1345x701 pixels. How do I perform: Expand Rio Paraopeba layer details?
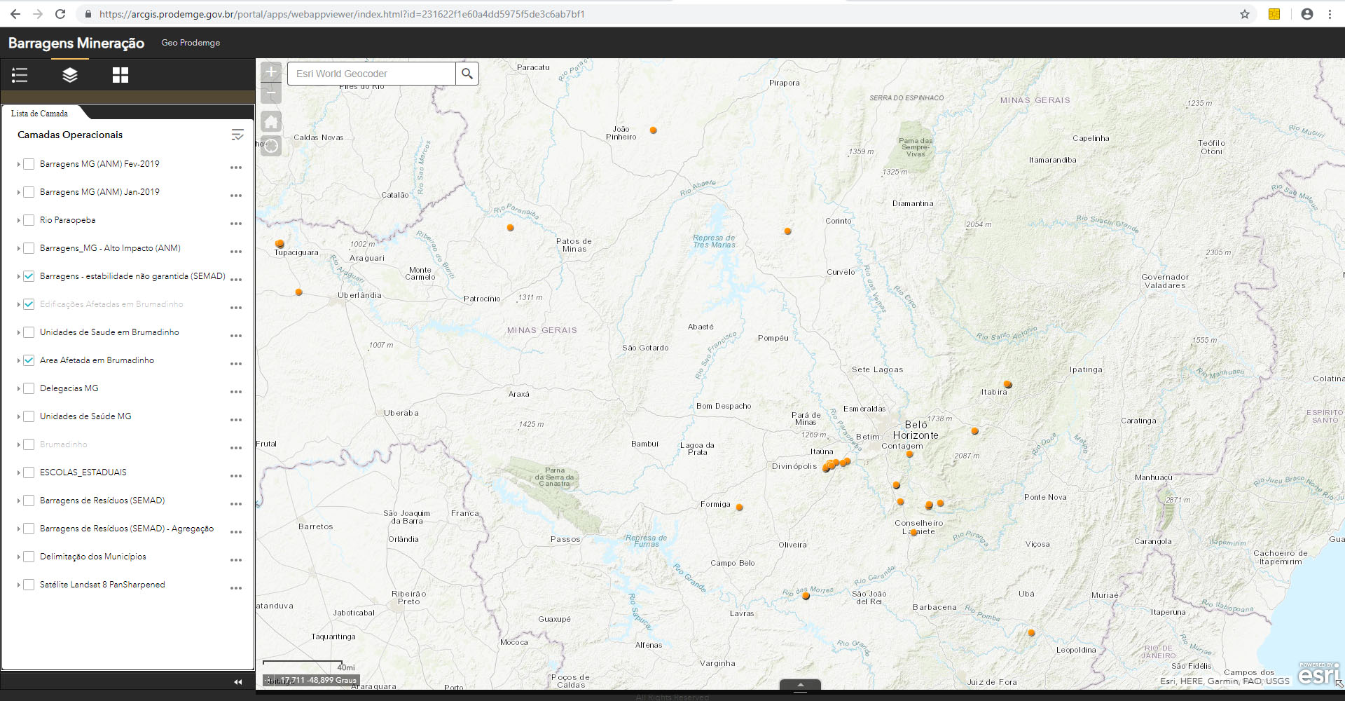click(18, 220)
